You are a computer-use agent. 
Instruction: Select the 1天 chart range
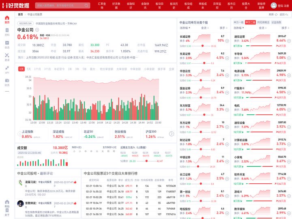pos(21,69)
